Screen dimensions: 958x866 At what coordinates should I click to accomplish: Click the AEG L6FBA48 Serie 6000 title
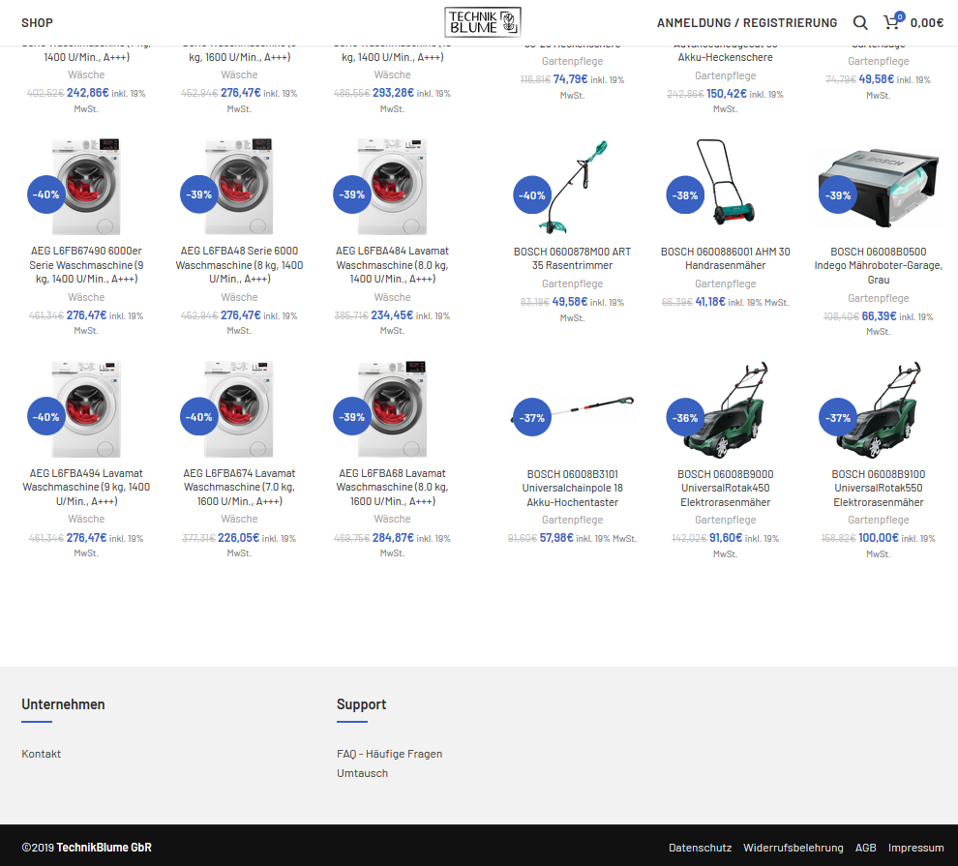pyautogui.click(x=239, y=265)
